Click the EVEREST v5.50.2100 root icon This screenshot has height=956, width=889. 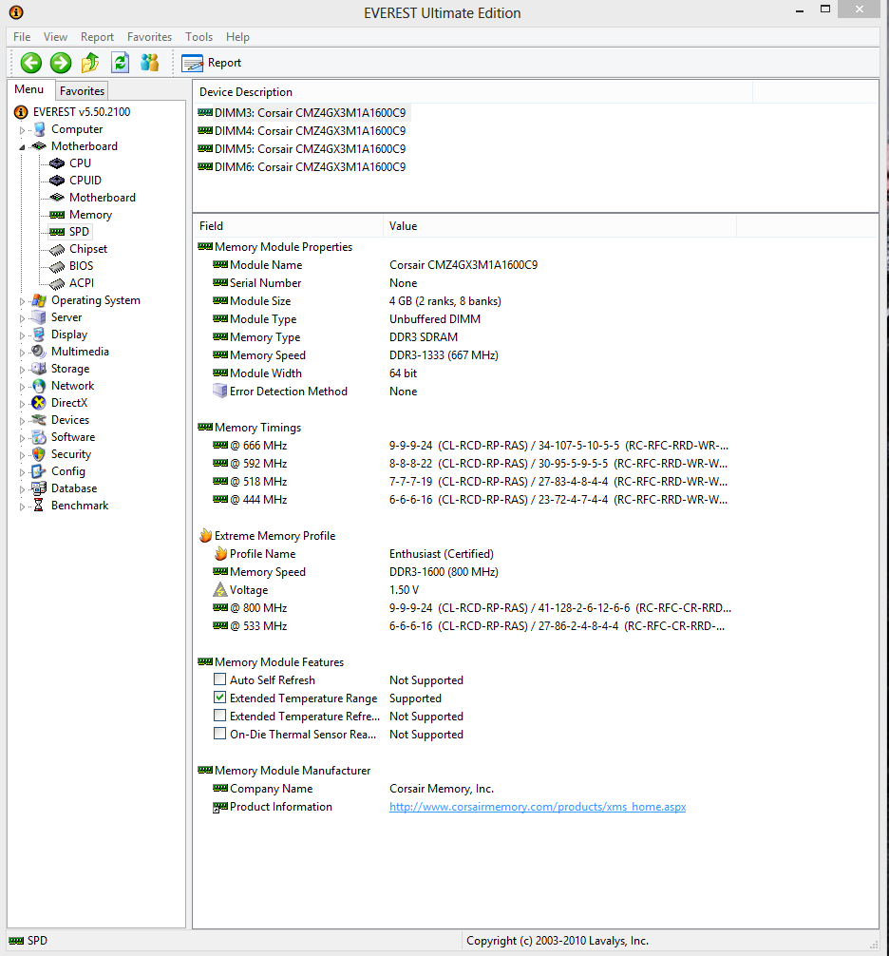(x=21, y=112)
